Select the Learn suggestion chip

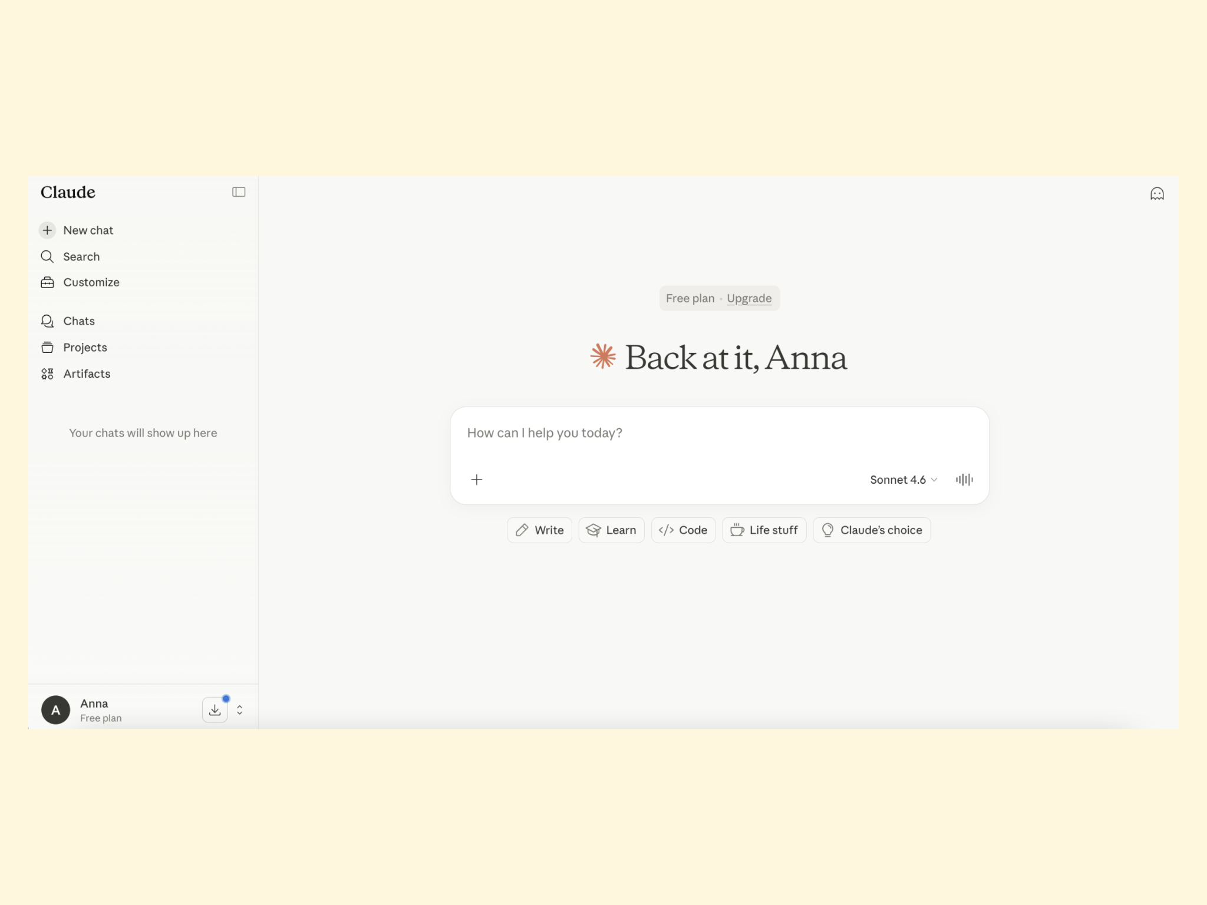(611, 530)
